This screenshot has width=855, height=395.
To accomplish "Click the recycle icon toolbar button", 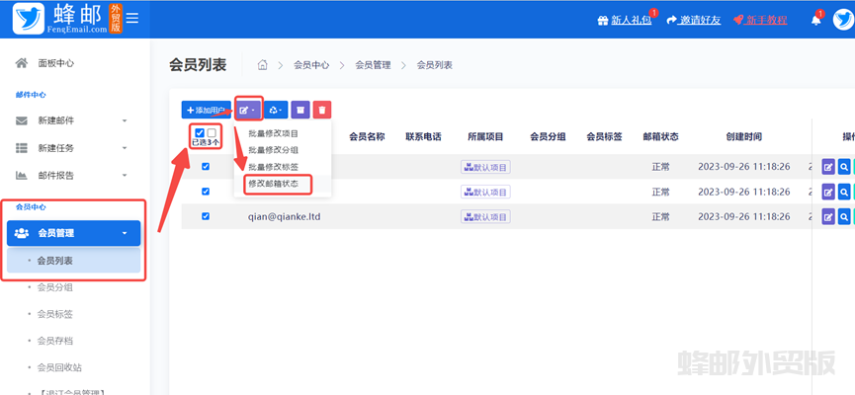I will 276,110.
